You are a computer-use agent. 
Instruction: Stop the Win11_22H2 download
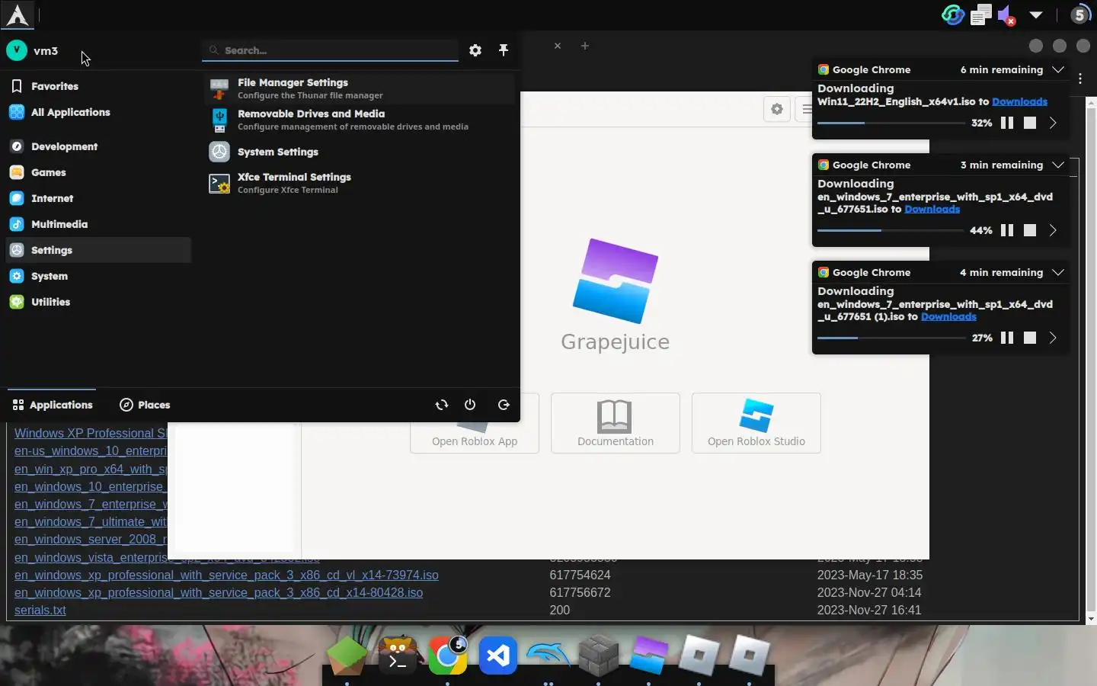pyautogui.click(x=1030, y=123)
